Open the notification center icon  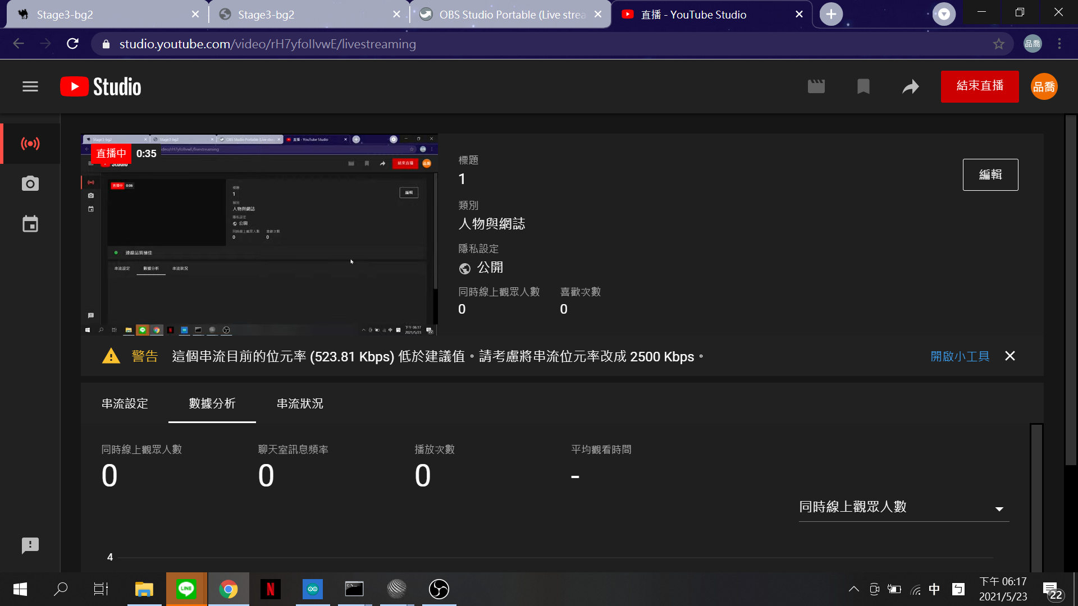1052,590
